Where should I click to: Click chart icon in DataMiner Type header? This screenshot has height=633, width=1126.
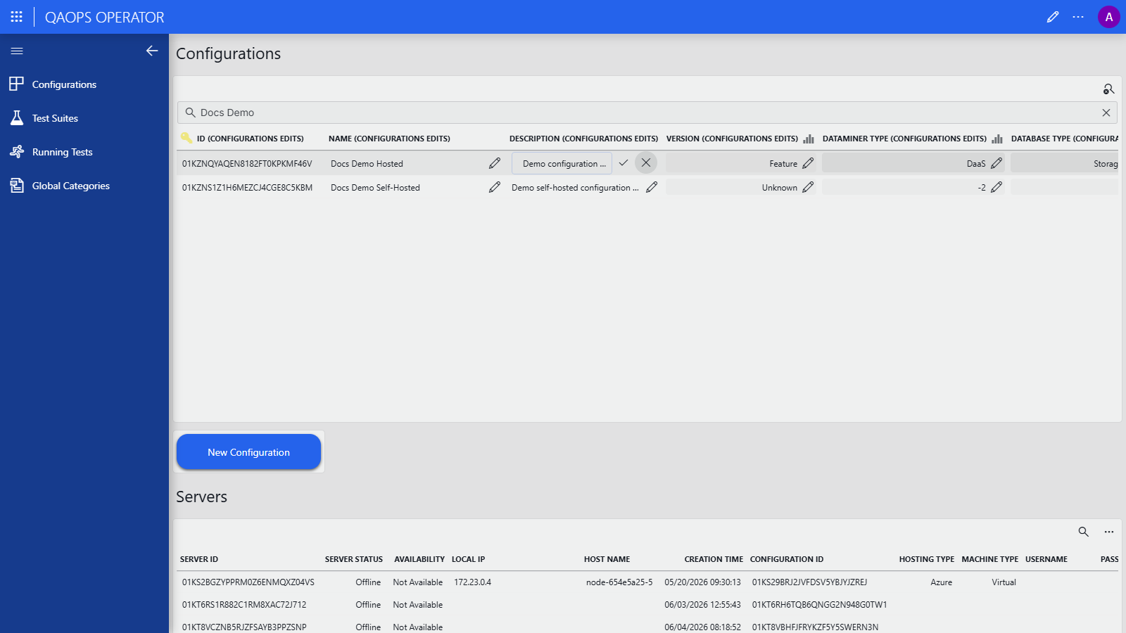click(x=997, y=139)
